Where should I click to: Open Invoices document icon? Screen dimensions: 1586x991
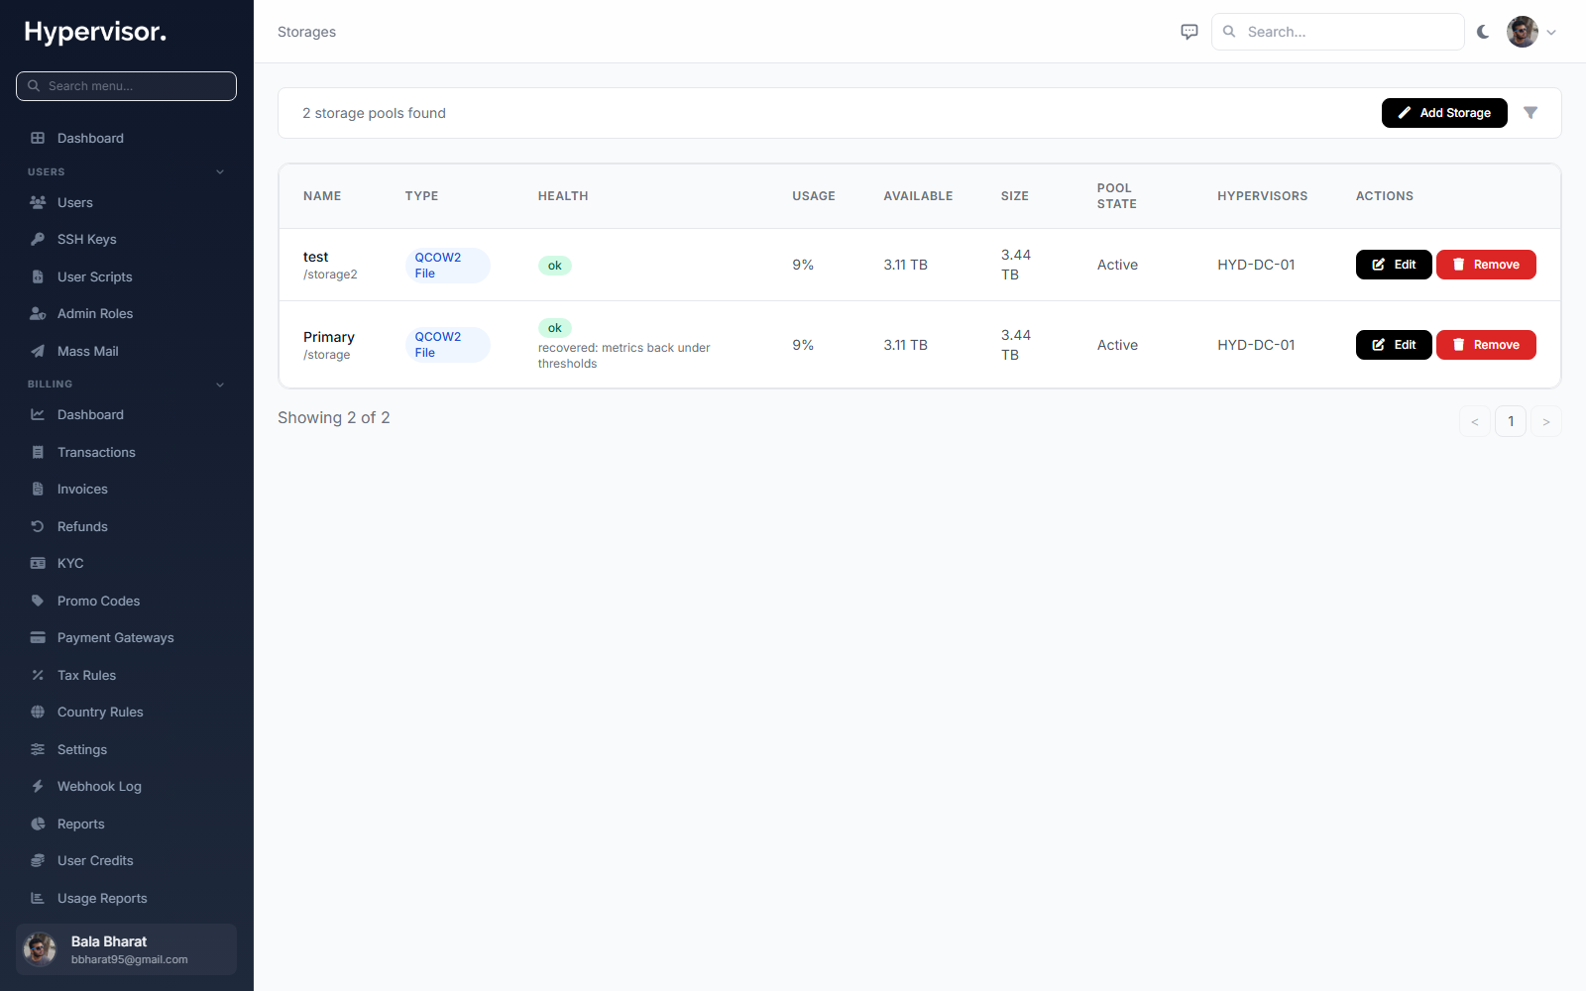38,489
